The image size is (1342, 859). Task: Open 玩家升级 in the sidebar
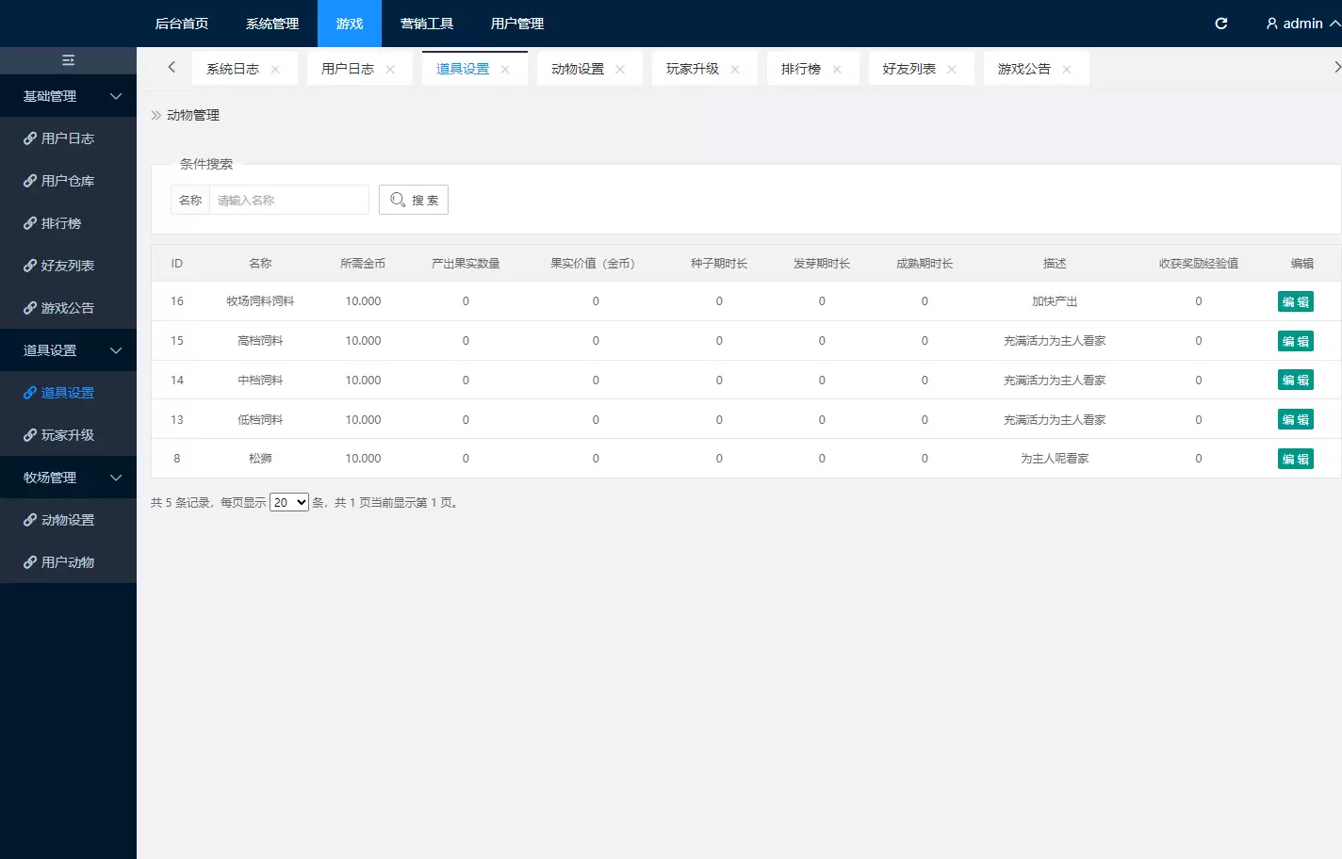coord(68,435)
